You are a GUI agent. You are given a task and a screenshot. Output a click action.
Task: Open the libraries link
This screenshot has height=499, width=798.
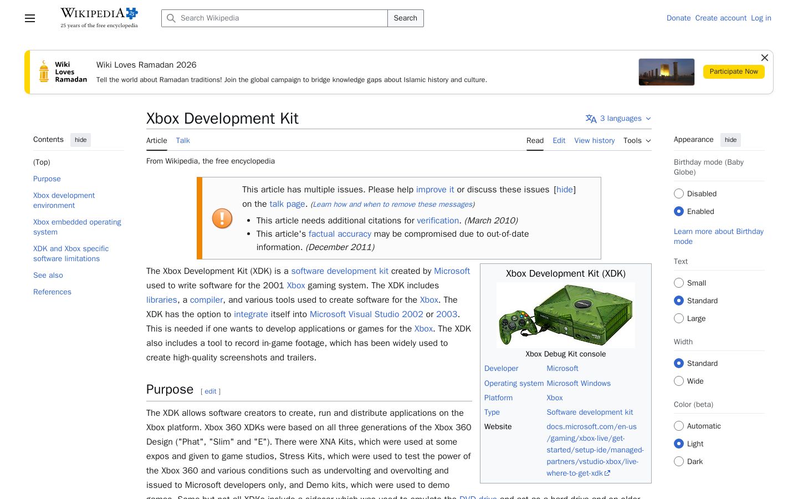[162, 300]
